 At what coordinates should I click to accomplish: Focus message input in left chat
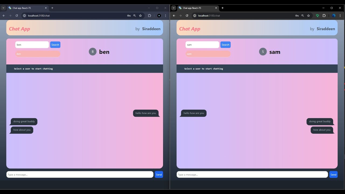click(x=80, y=175)
